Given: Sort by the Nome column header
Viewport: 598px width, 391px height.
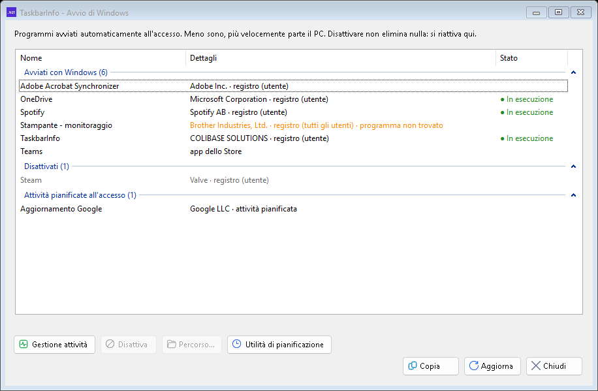Looking at the screenshot, I should pos(101,58).
